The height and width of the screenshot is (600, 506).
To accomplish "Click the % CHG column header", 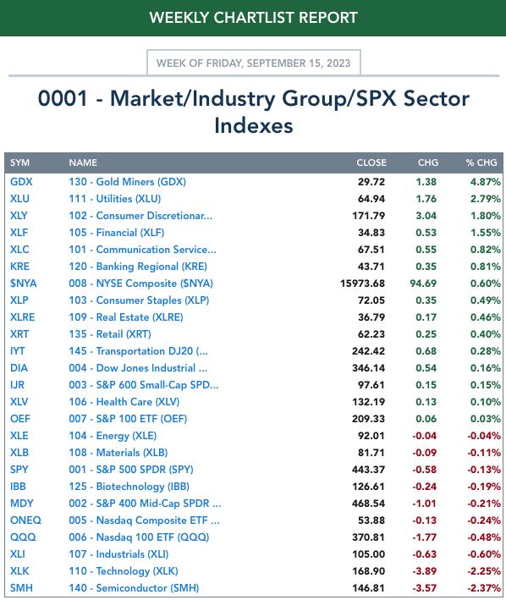I will click(x=481, y=162).
